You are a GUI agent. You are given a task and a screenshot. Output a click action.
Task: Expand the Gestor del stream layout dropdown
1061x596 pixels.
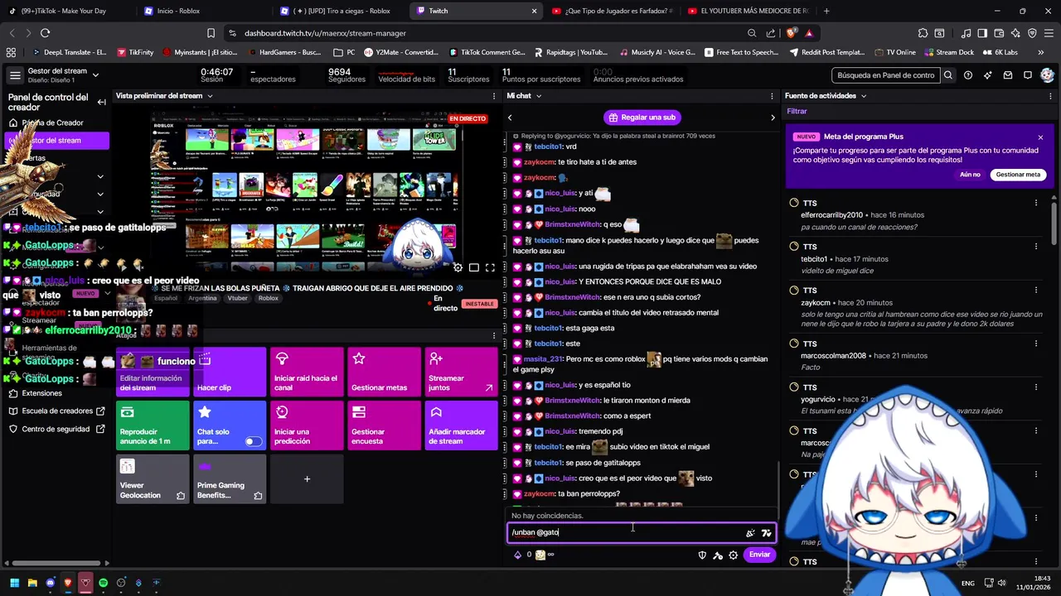point(95,75)
